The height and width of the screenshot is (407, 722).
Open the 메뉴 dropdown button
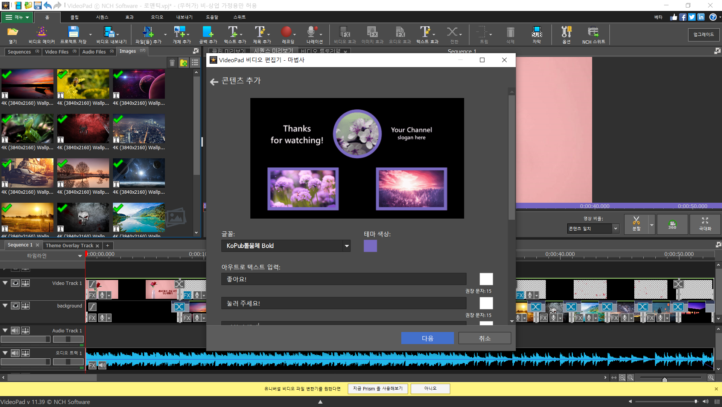tap(17, 17)
